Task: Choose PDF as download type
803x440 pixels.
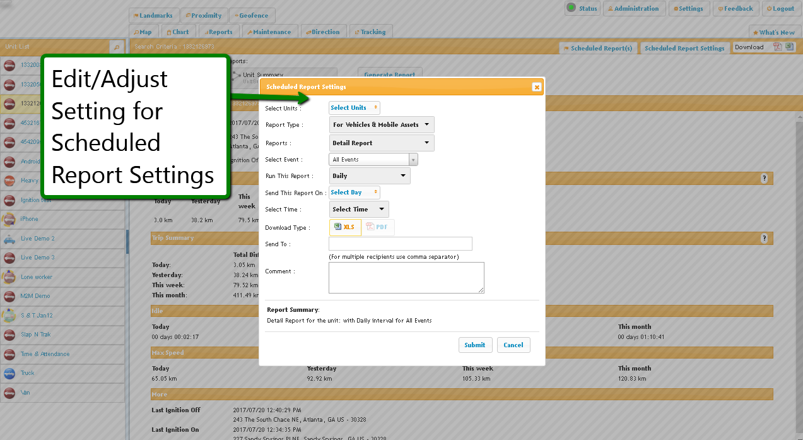Action: tap(378, 227)
